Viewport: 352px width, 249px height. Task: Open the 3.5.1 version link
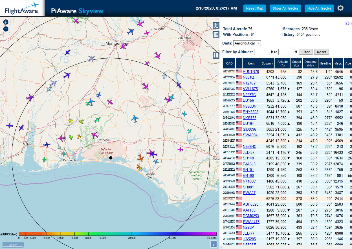point(348,24)
